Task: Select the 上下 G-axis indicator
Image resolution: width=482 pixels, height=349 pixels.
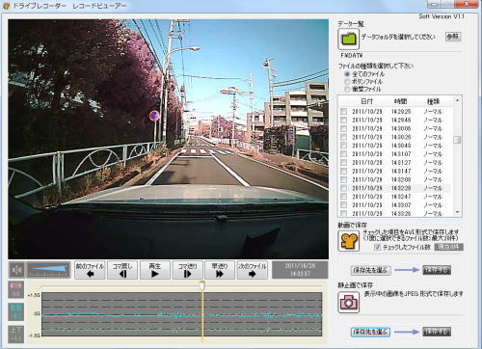Action: coord(16,334)
